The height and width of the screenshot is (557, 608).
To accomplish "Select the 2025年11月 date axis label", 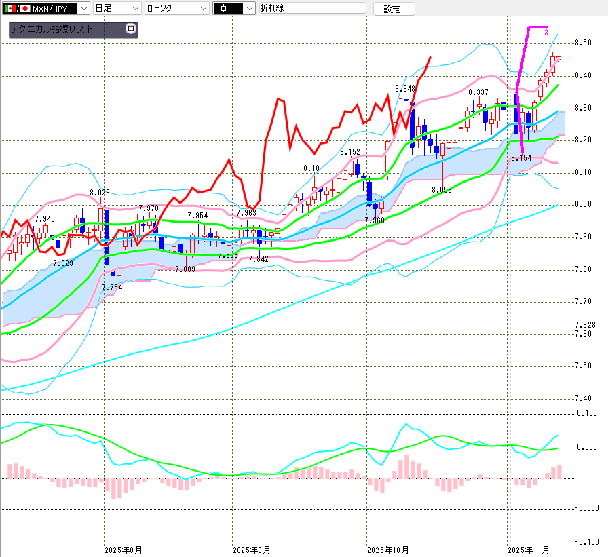I will 529,549.
